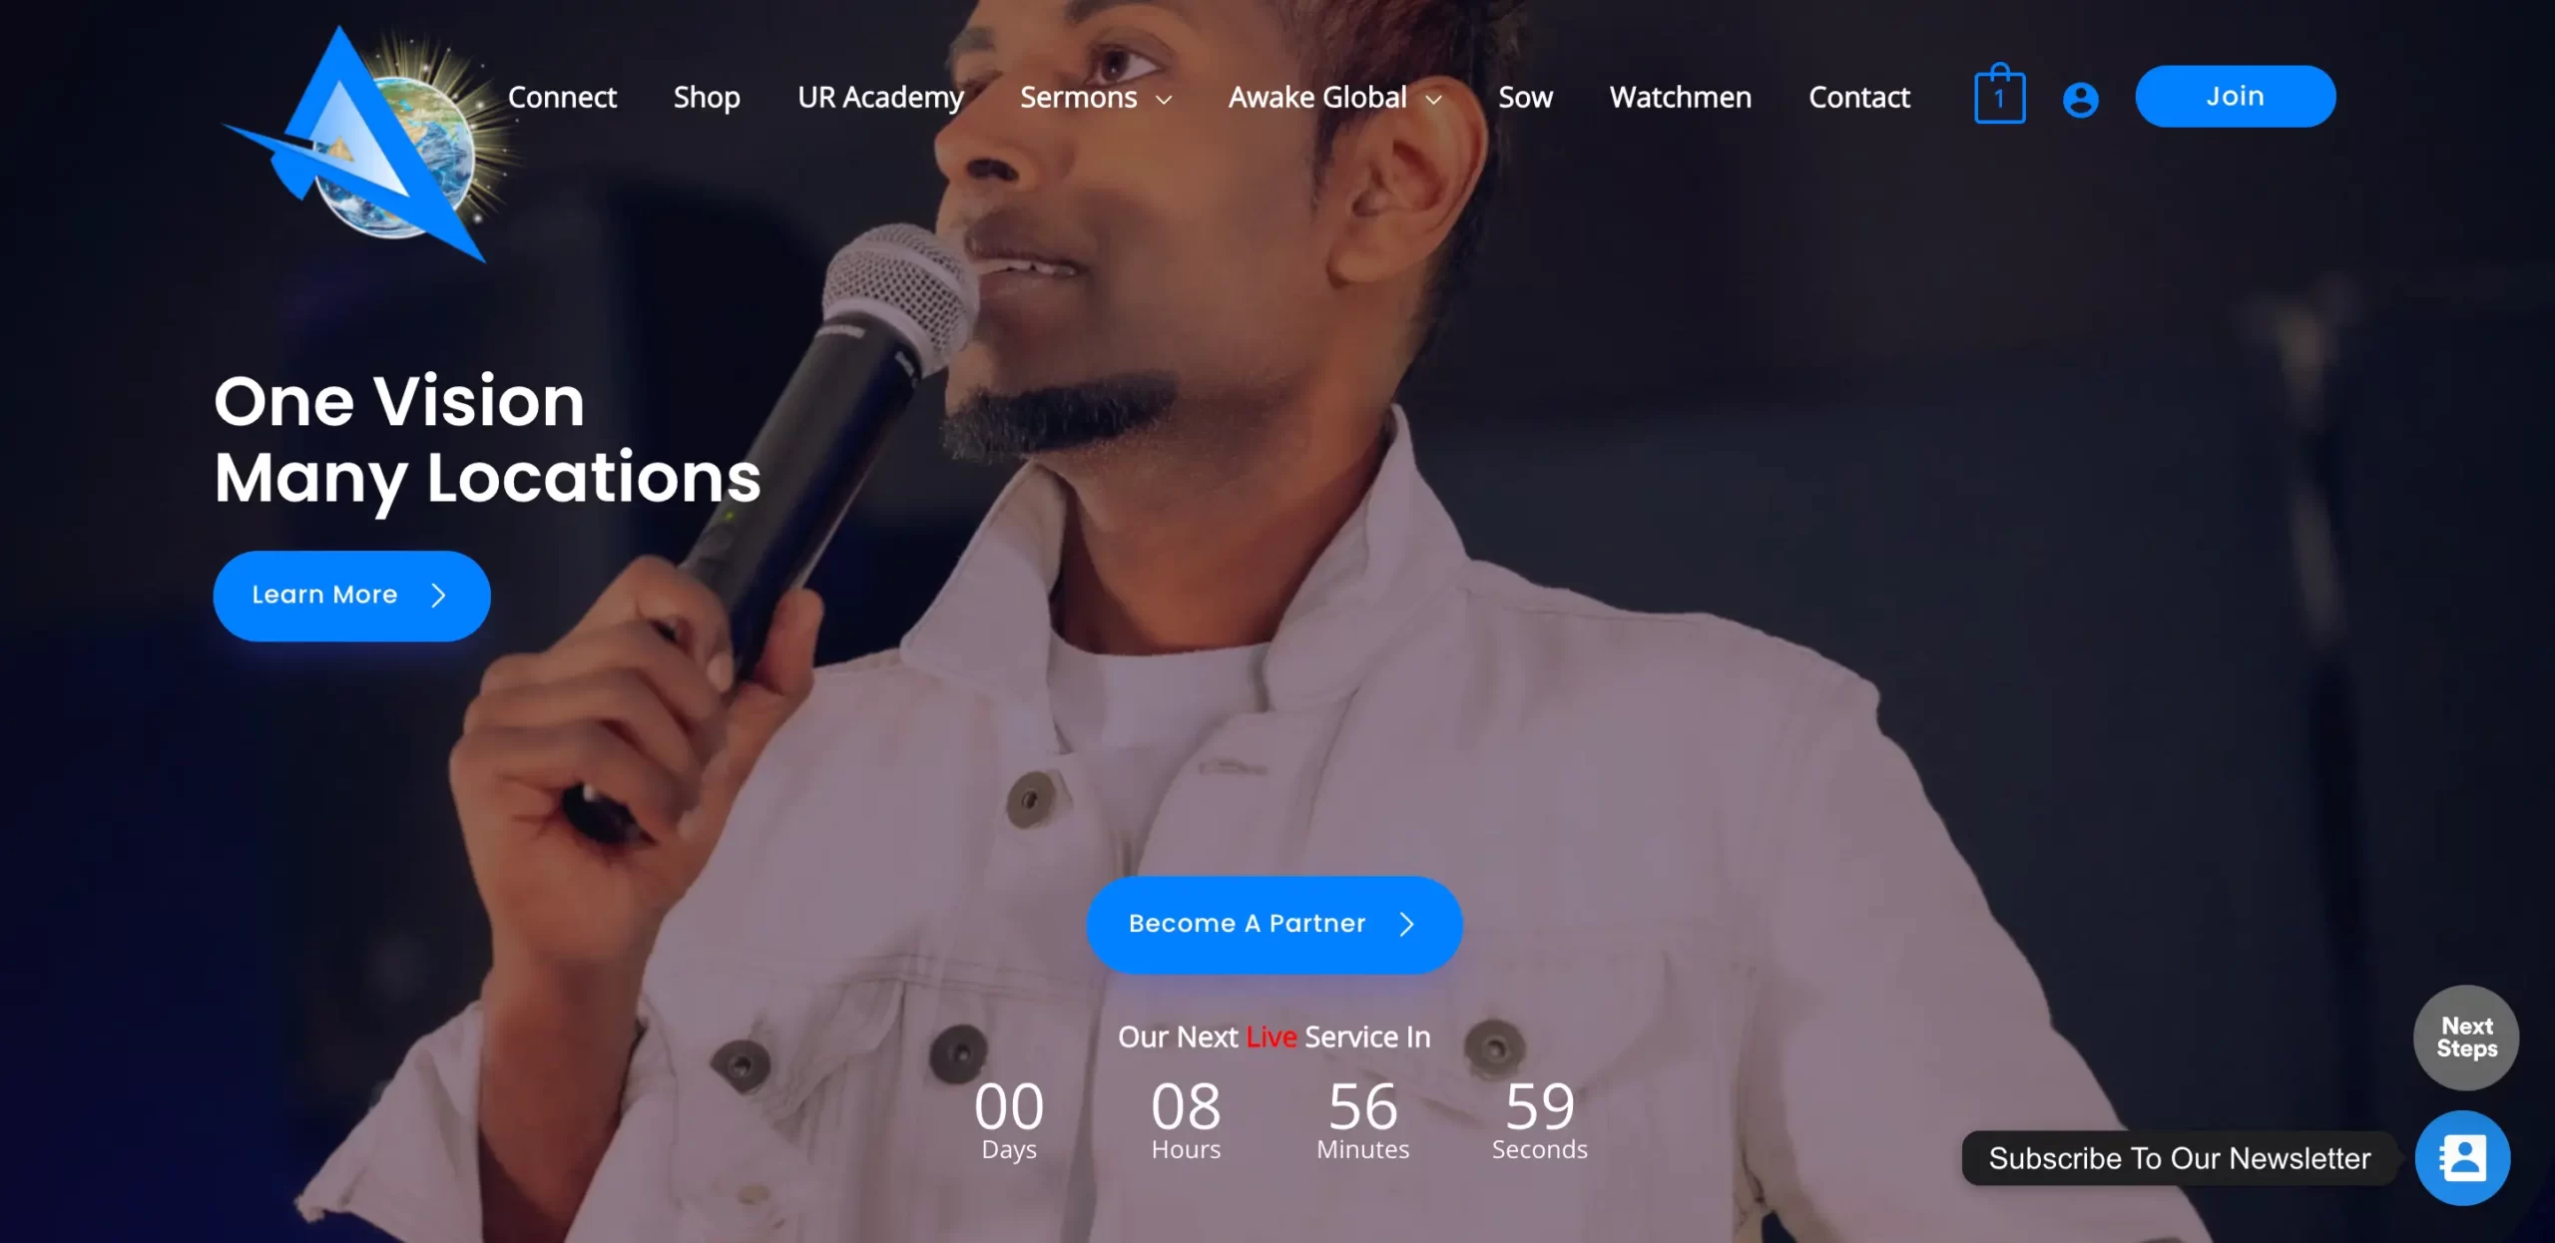Open the Sow page link
This screenshot has height=1243, width=2555.
1525,97
